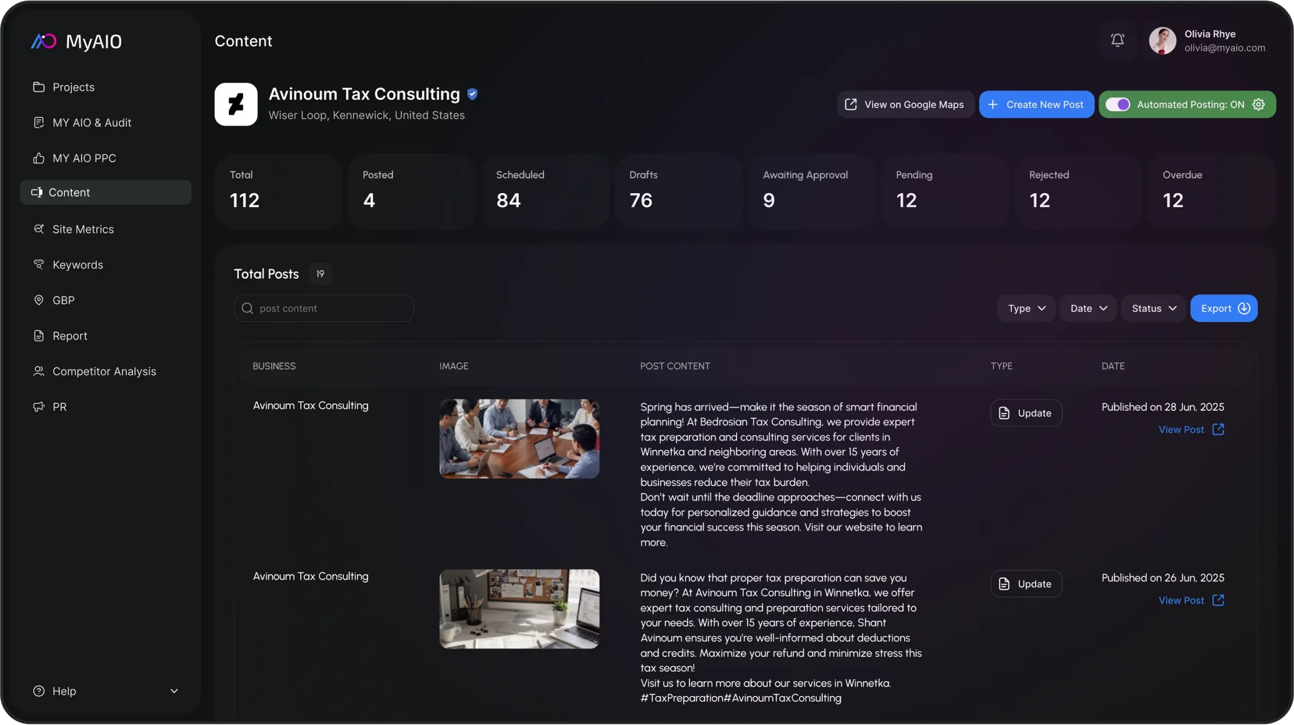This screenshot has width=1294, height=725.
Task: Expand the Help menu chevron
Action: click(174, 691)
